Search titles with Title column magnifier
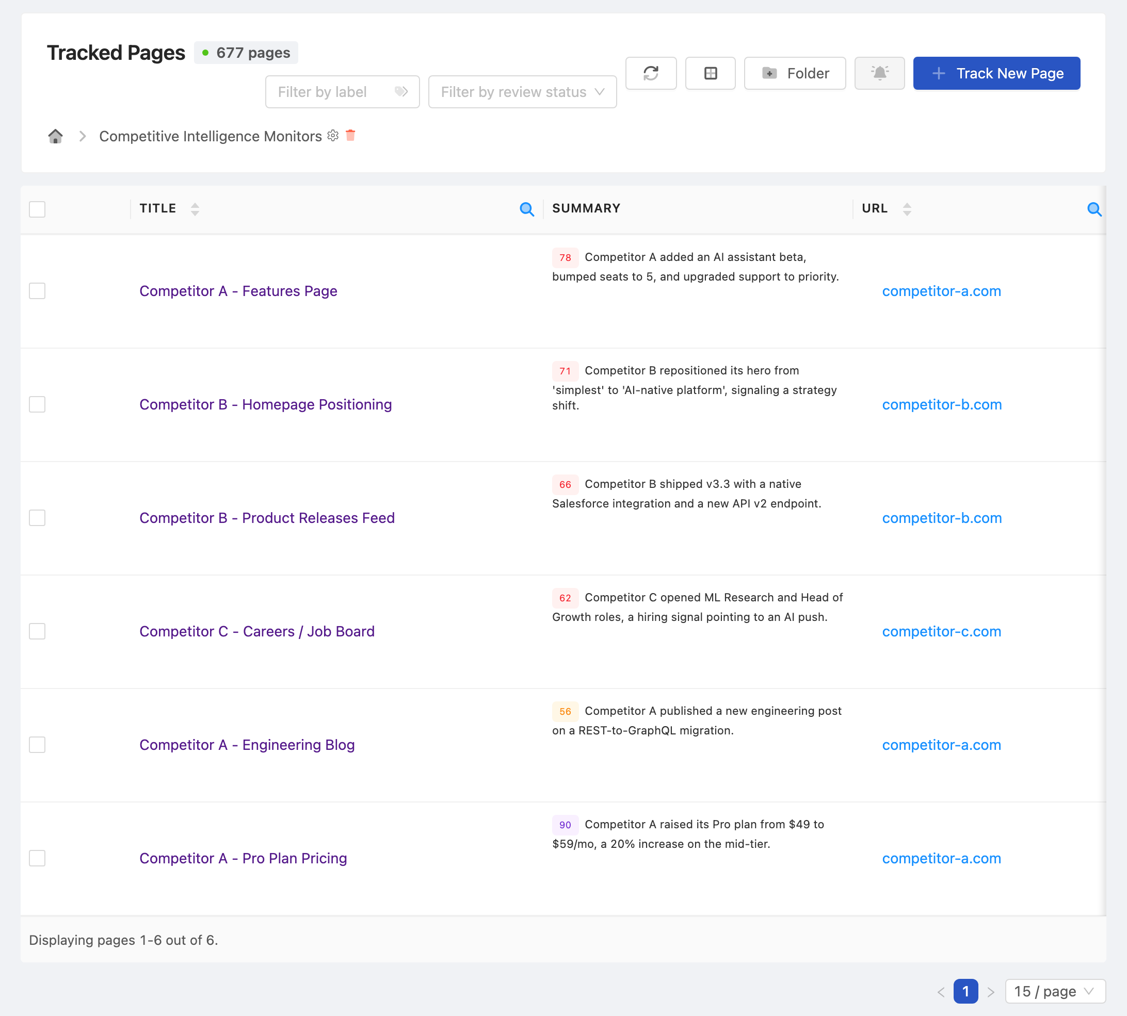 [x=527, y=209]
